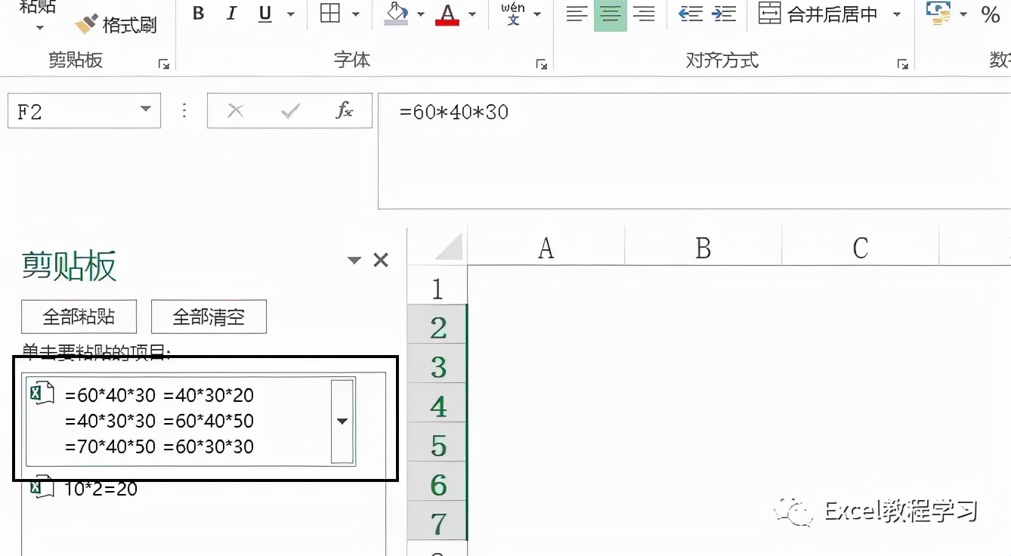Select row 7 header

point(437,521)
